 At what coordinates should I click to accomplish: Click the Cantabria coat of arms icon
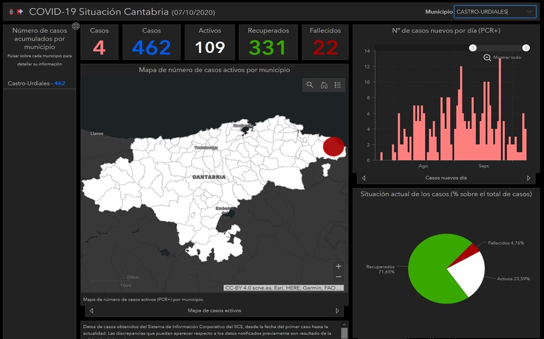(11, 12)
